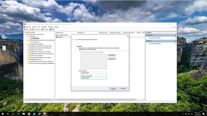Click the Quitar button in the wizard
The height and width of the screenshot is (116, 207).
pos(112,59)
